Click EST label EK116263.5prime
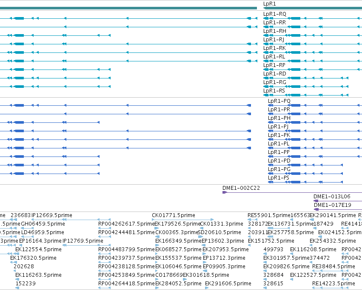Viewport: 362px width, 290px height. (39, 275)
